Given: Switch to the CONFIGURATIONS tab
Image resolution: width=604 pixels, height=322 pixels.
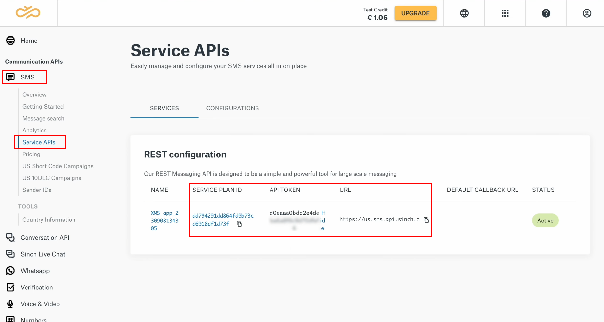Looking at the screenshot, I should [233, 108].
